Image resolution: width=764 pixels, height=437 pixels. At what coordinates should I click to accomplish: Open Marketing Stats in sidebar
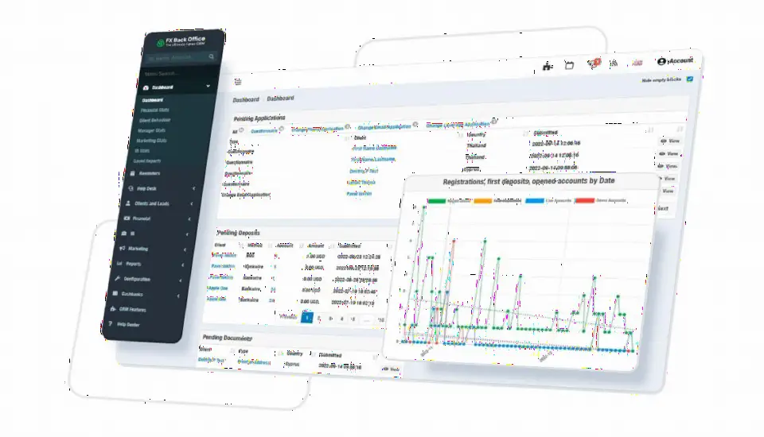click(151, 141)
